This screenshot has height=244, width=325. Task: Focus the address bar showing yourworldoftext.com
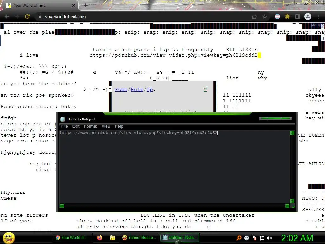click(143, 17)
